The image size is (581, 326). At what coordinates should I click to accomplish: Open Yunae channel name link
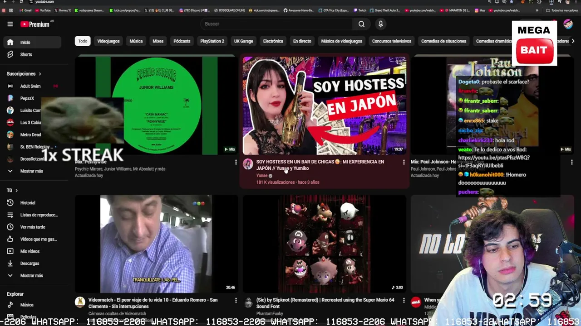[x=262, y=176]
